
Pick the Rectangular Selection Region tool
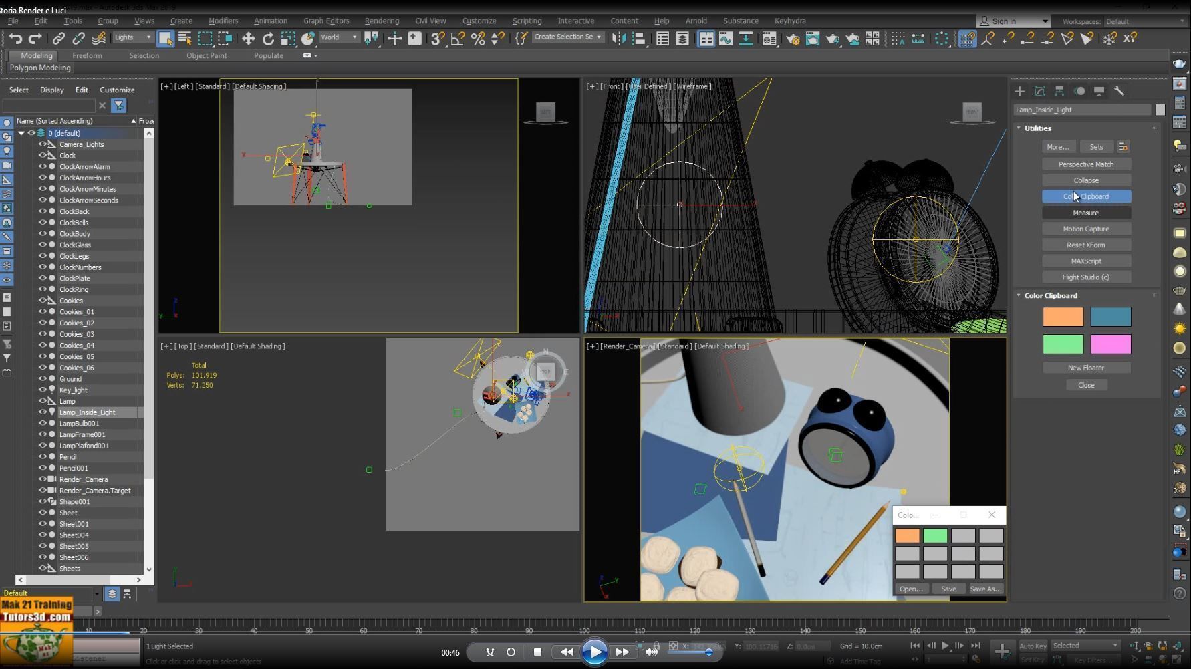click(205, 39)
